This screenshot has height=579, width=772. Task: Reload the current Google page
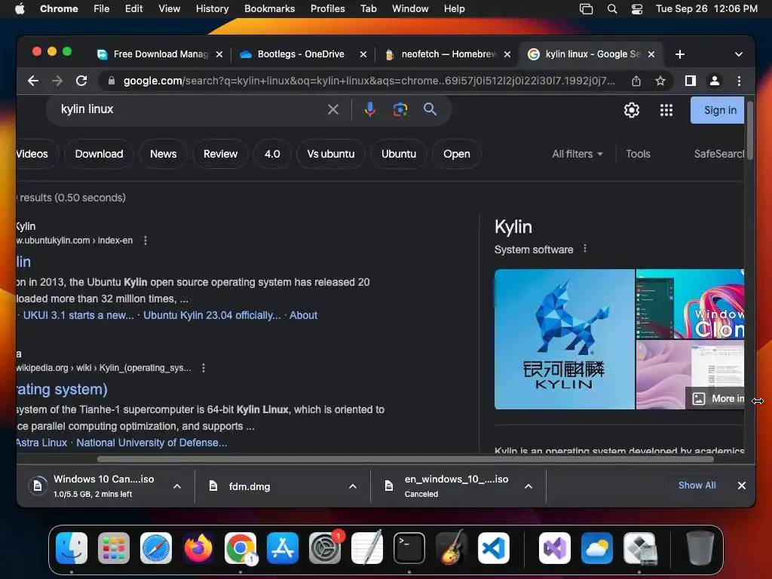[81, 81]
